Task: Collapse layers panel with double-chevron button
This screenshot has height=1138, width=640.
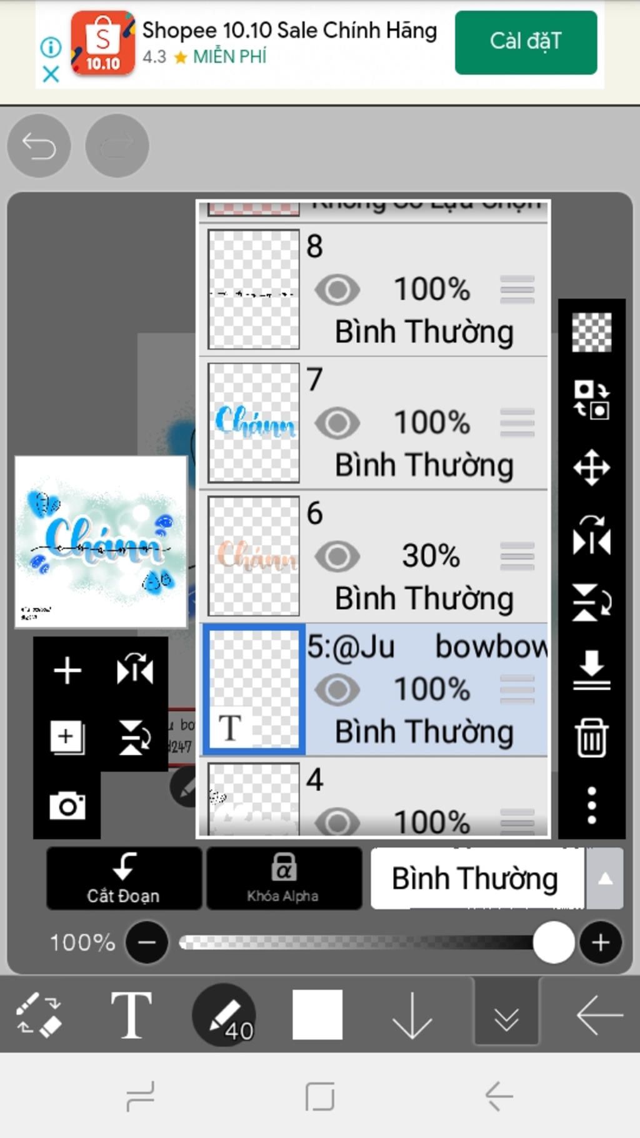Action: 506,1014
